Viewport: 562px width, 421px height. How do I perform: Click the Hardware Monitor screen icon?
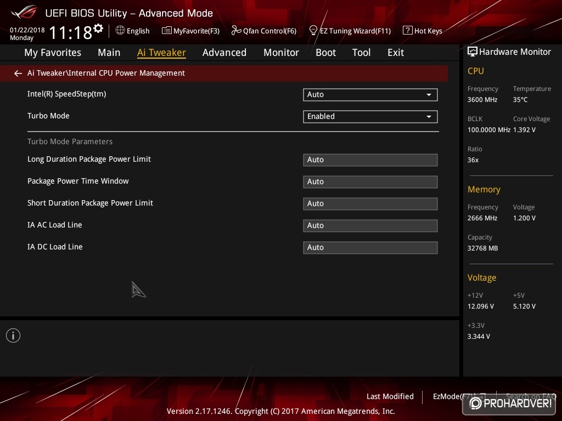pos(473,52)
